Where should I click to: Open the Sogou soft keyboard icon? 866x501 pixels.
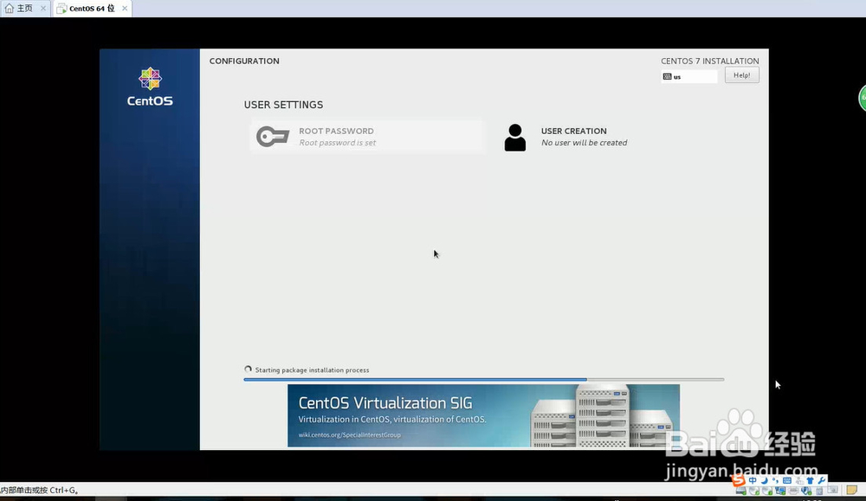point(787,480)
